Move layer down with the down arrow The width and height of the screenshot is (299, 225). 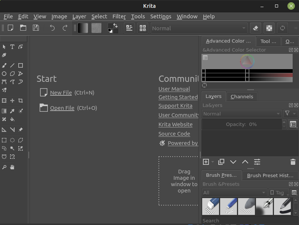tap(233, 162)
